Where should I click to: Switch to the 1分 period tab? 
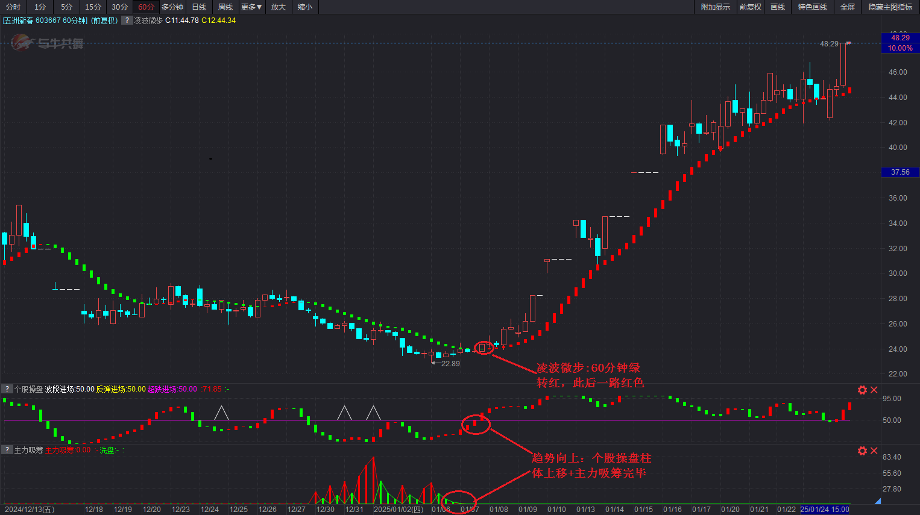click(x=40, y=7)
